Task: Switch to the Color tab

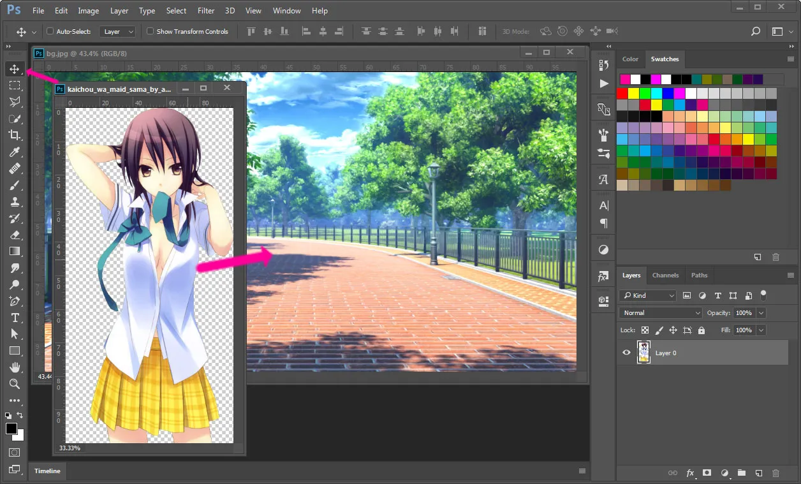Action: 630,59
